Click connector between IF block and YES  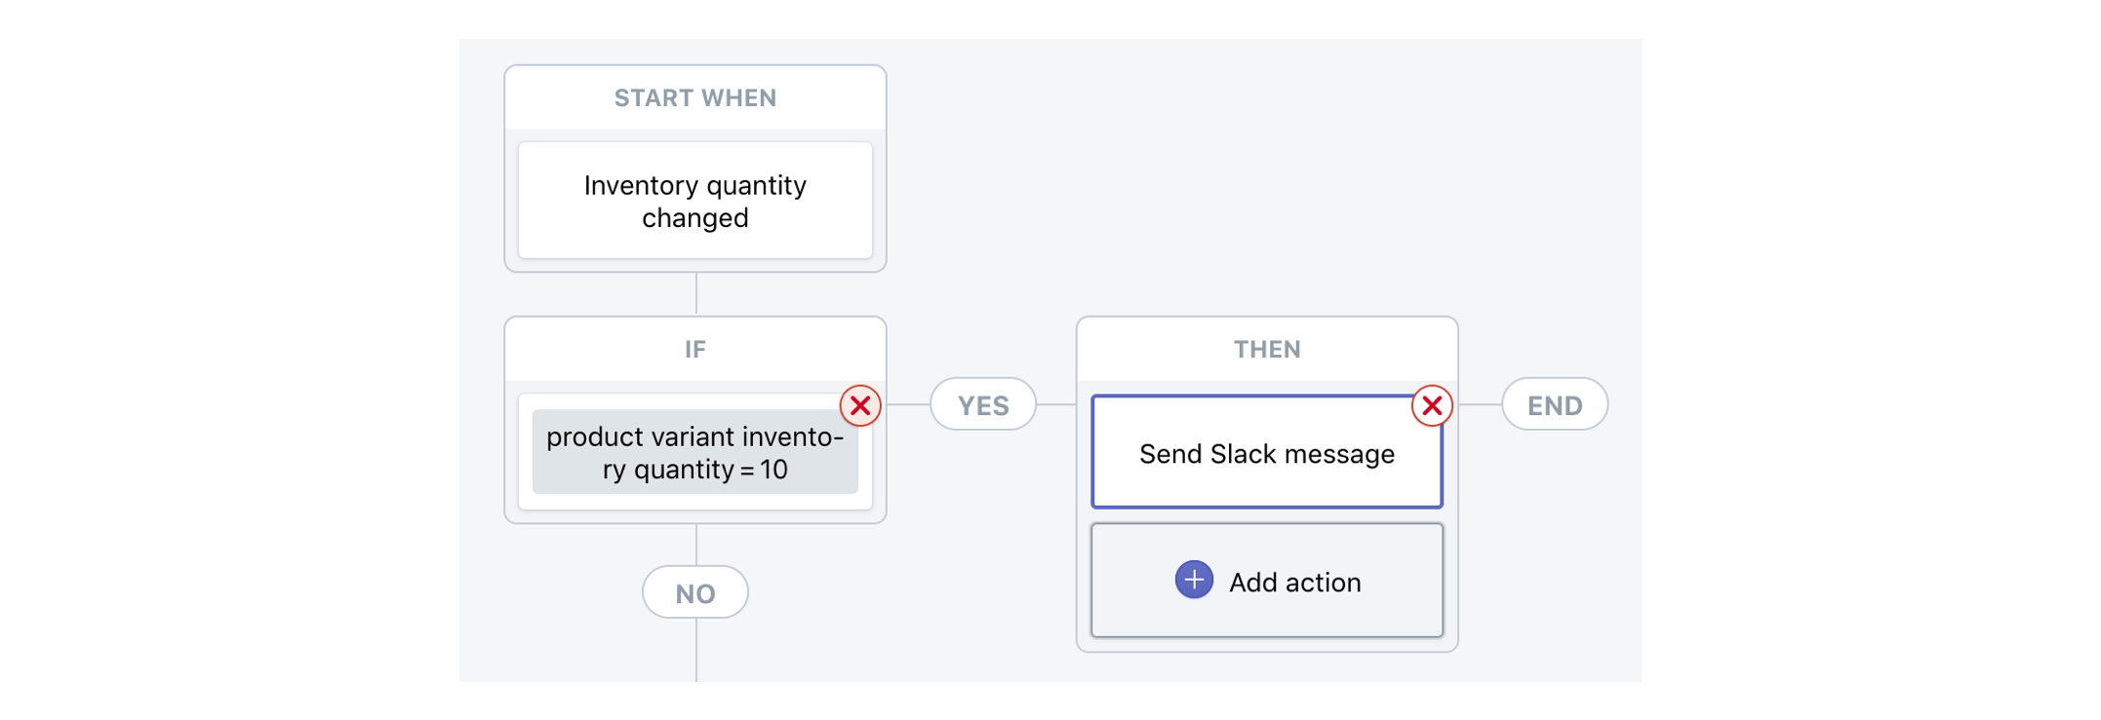908,404
